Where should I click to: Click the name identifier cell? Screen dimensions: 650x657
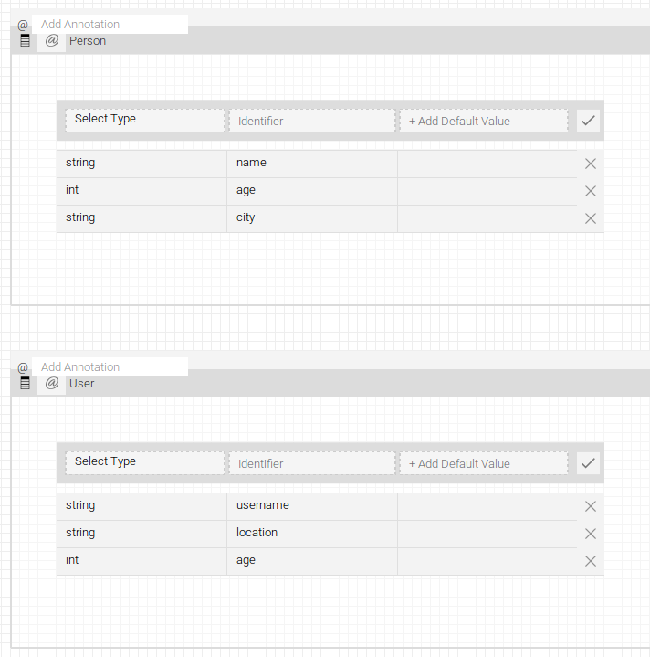pos(312,164)
